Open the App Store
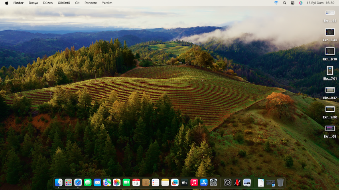This screenshot has width=339, height=190. [x=204, y=182]
